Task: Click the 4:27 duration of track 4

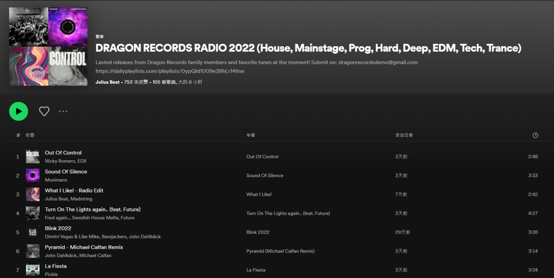Action: tap(533, 213)
